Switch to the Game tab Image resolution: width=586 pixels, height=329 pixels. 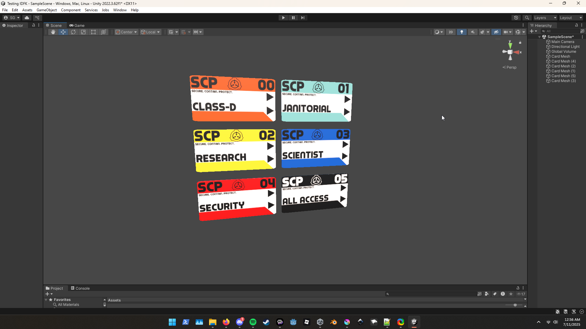[x=77, y=25]
